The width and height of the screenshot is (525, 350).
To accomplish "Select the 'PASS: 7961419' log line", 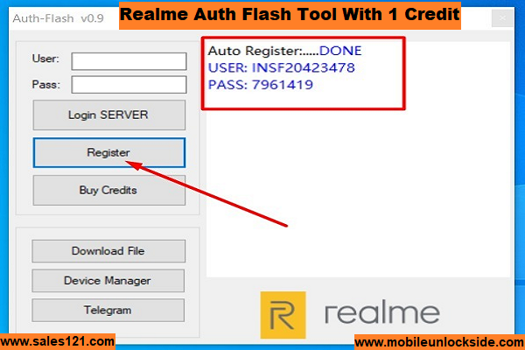I will [x=261, y=85].
